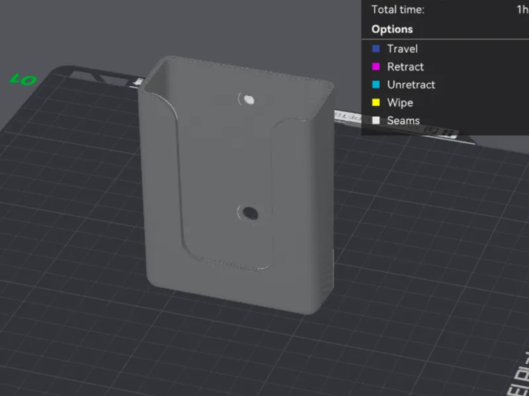Click the Seams option label
The width and height of the screenshot is (529, 396).
[x=403, y=121]
